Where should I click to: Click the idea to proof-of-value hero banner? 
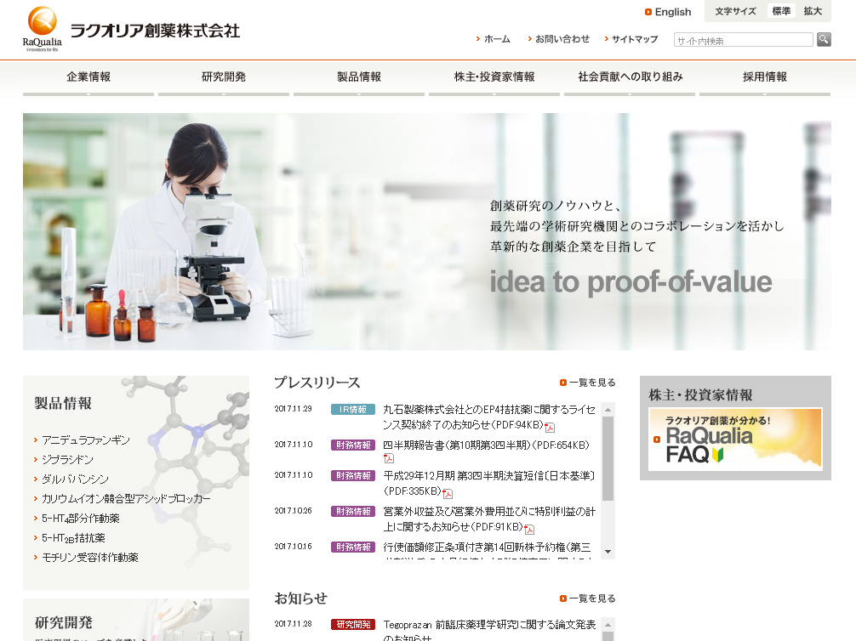(427, 231)
